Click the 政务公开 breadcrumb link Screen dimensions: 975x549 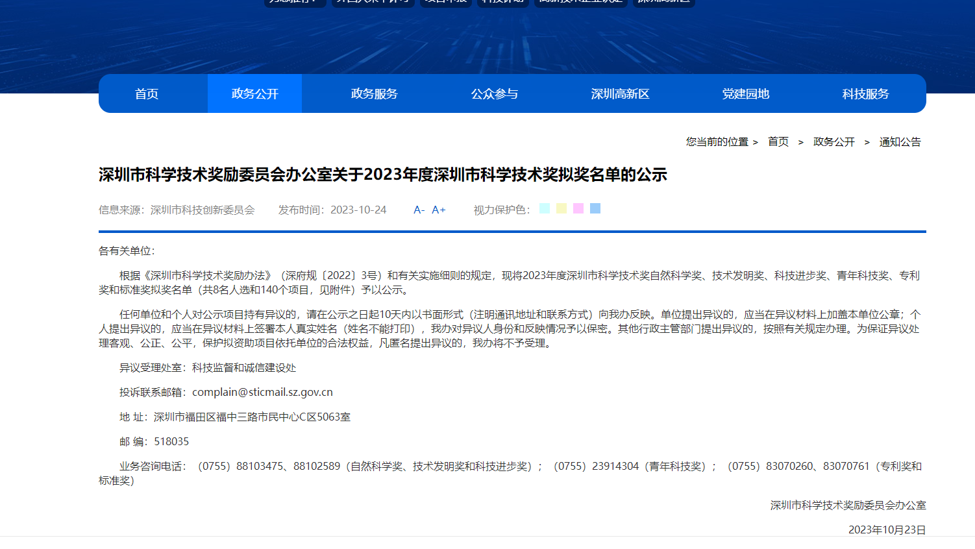tap(833, 141)
